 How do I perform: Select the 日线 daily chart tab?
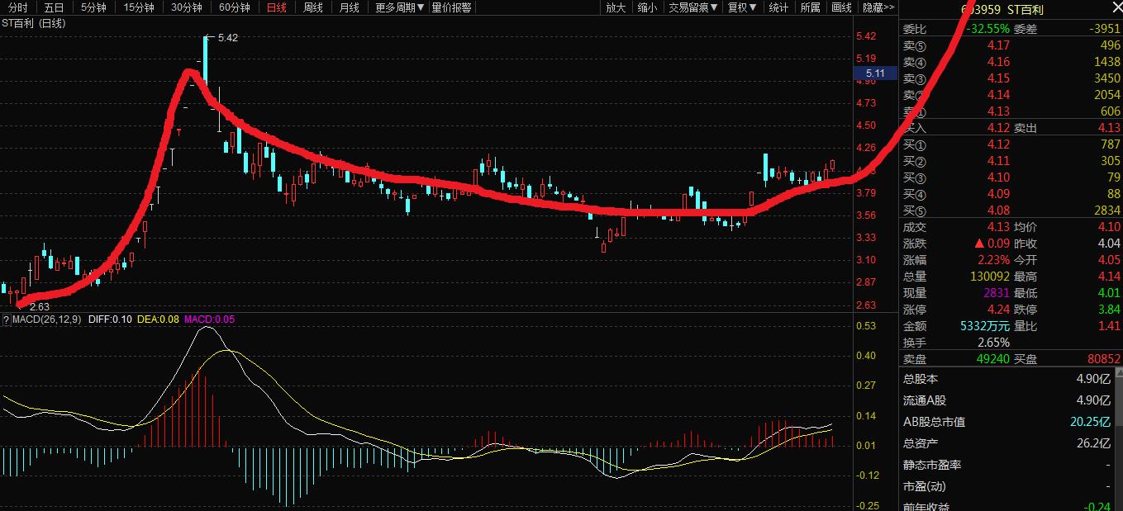click(x=277, y=7)
